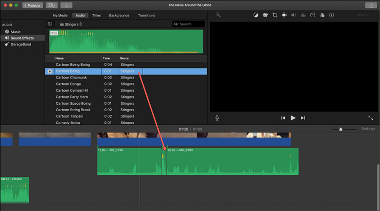Open the Stingers category dropdown
Viewport: 380px width, 211px height.
pos(71,24)
